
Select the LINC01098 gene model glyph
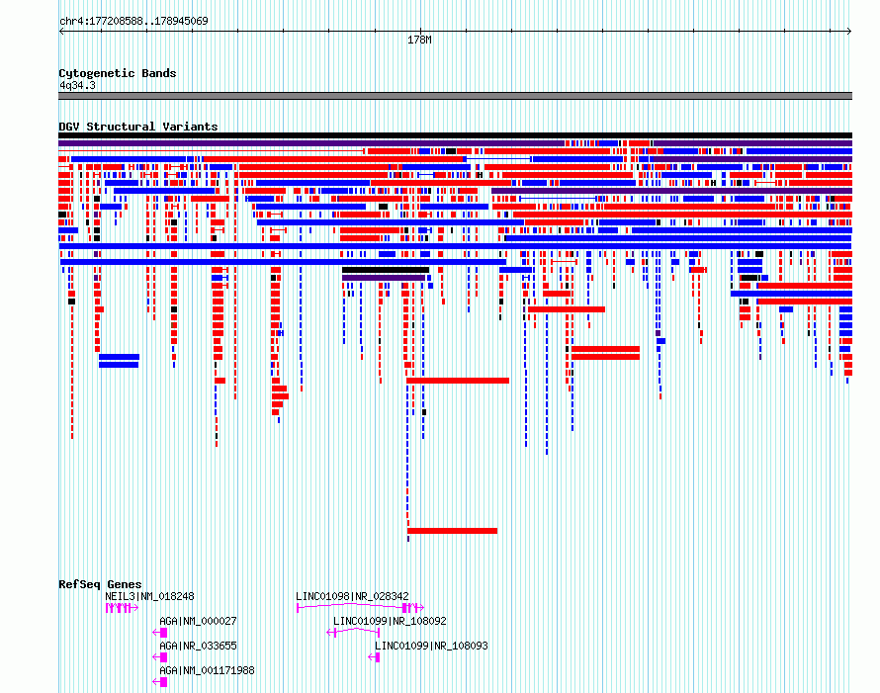(x=360, y=607)
